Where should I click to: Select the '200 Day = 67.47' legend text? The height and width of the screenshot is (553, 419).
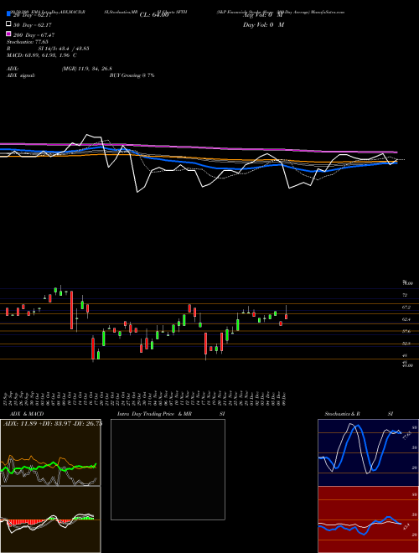[x=34, y=35]
